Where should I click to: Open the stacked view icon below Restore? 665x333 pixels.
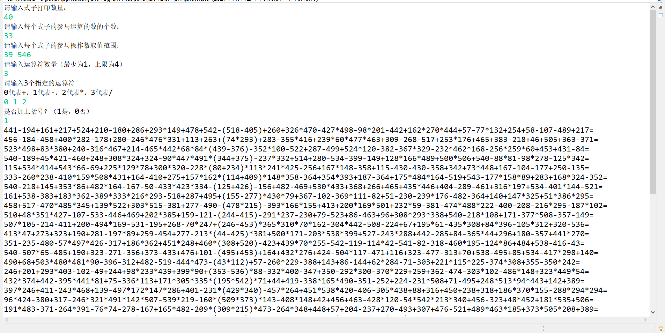661,15
